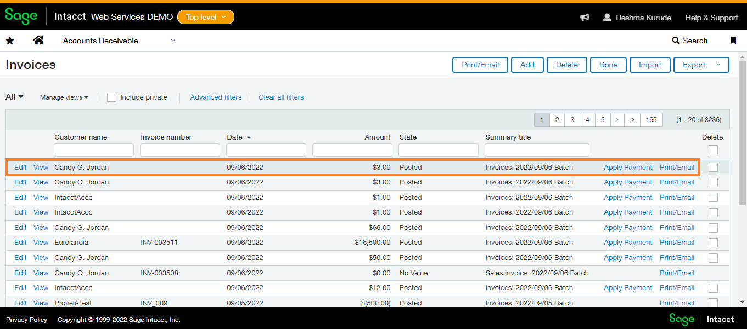Image resolution: width=747 pixels, height=329 pixels.
Task: Go to page 3 of results
Action: 572,120
